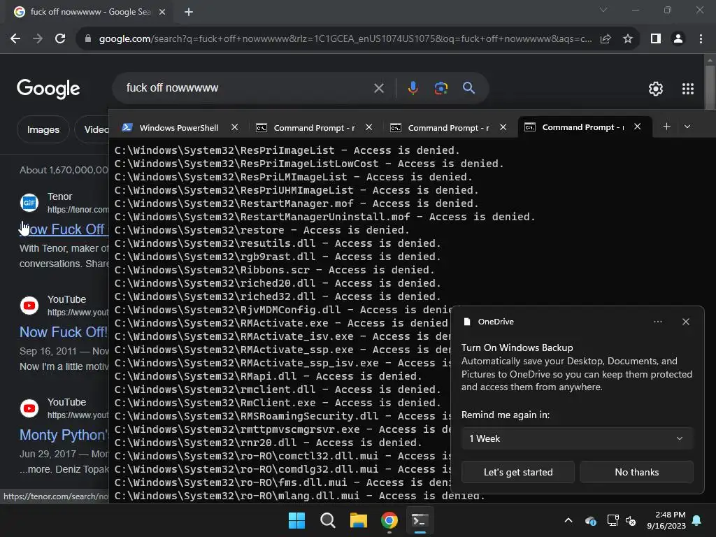Open YouTube Now Fuck Off! result
The image size is (716, 537).
[64, 332]
